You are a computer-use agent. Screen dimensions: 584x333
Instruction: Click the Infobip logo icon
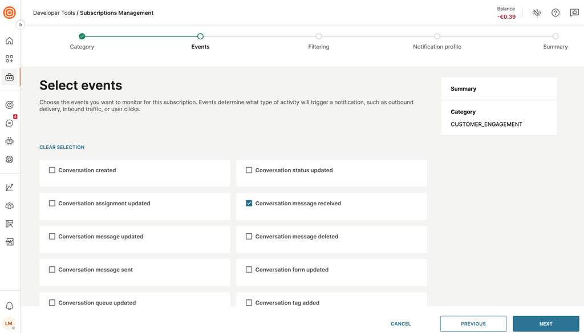tap(9, 13)
